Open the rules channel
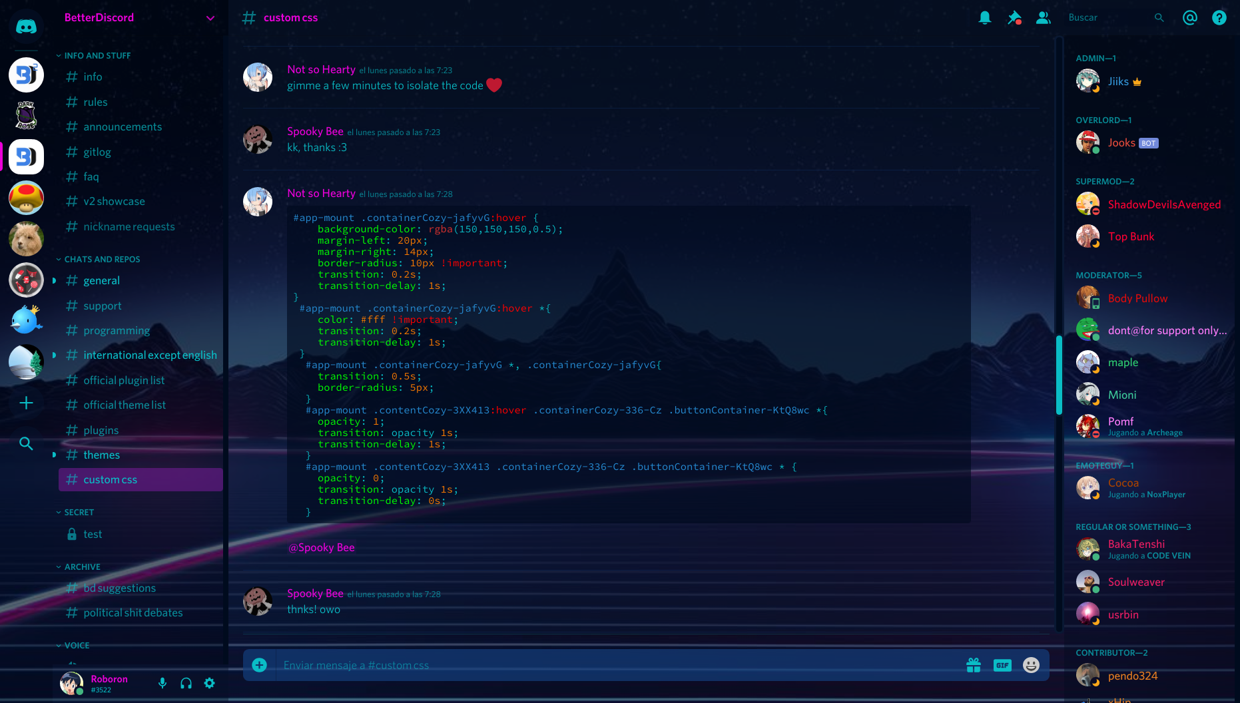The width and height of the screenshot is (1240, 703). [141, 102]
